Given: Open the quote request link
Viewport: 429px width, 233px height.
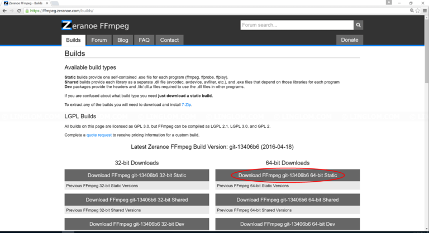Looking at the screenshot, I should click(99, 135).
